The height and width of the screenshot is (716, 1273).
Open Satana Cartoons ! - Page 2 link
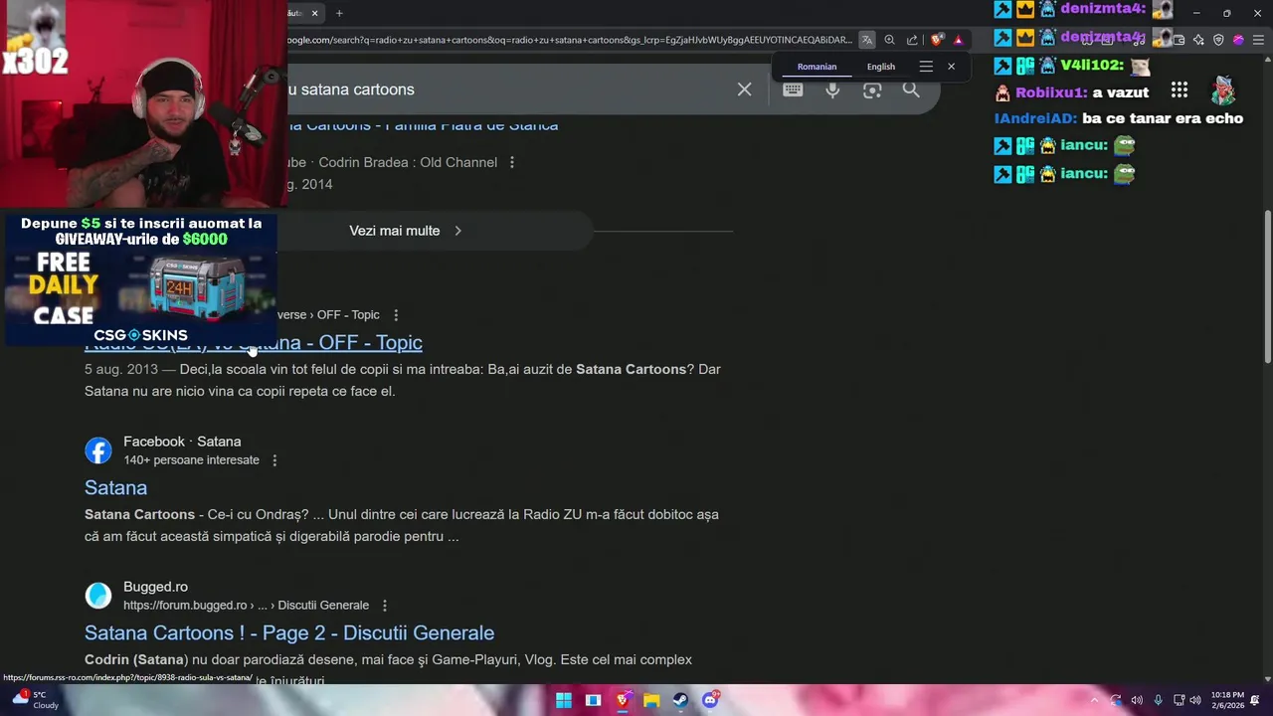[289, 632]
